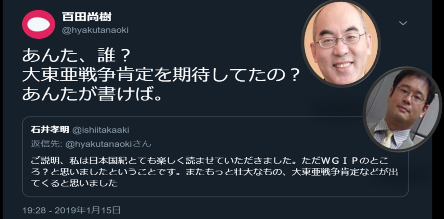
Task: Open the tweet options chevron menu
Action: [403, 23]
